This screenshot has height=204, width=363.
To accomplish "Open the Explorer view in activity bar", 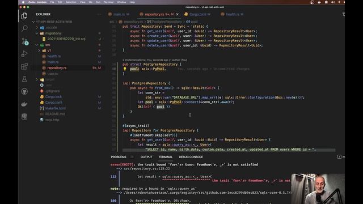I will tap(24, 16).
